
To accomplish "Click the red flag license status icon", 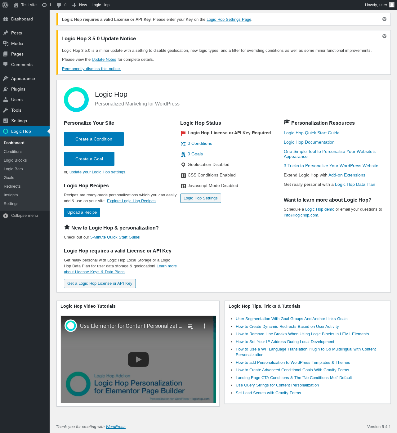I will coord(183,133).
